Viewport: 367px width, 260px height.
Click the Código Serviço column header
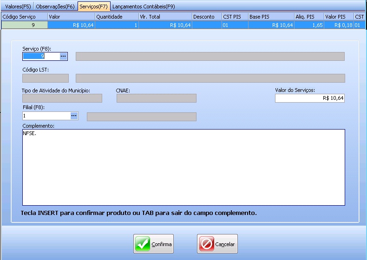[24, 17]
